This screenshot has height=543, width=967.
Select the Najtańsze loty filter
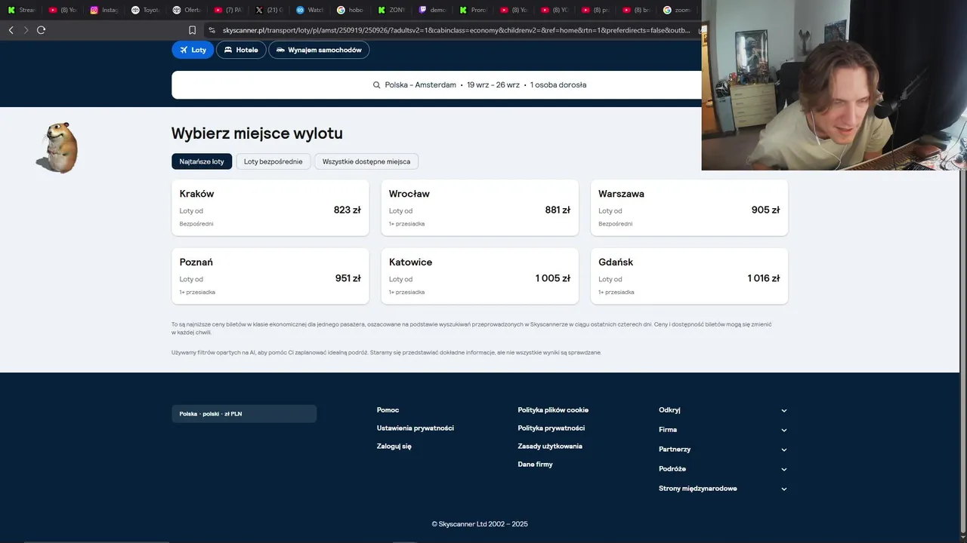pyautogui.click(x=202, y=161)
